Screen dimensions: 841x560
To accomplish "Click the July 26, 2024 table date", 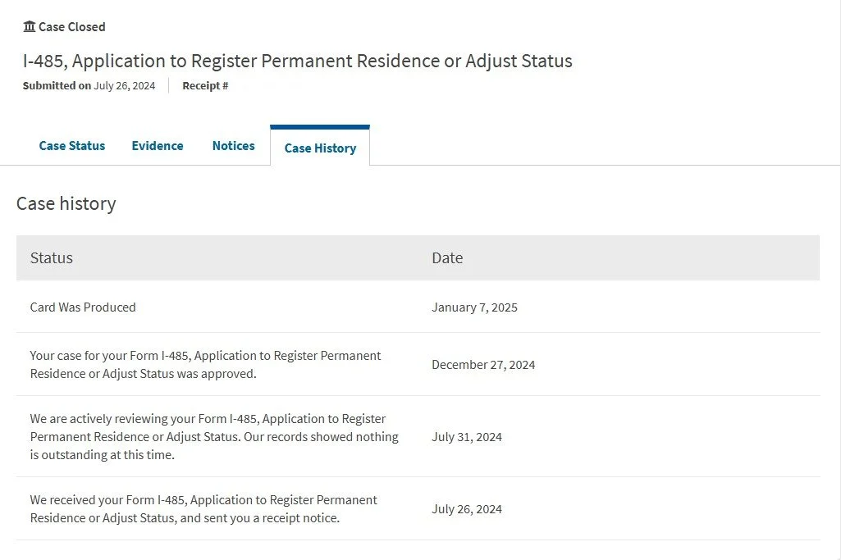I will tap(467, 509).
